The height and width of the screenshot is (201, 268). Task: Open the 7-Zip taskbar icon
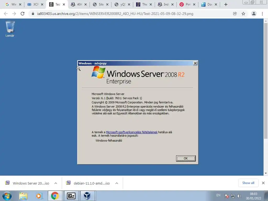pos(71,196)
